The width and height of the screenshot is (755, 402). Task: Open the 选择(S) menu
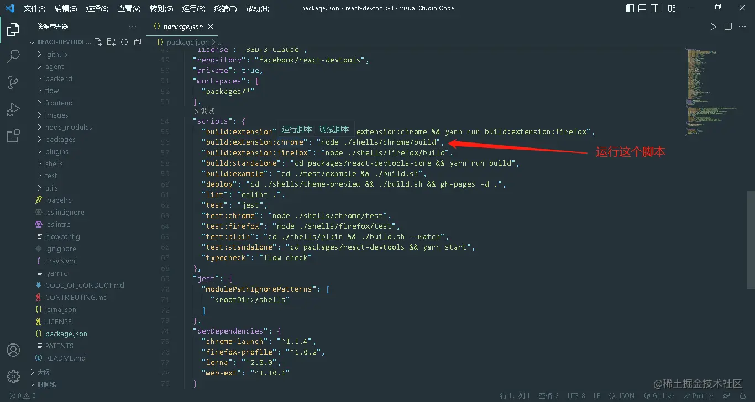point(97,8)
